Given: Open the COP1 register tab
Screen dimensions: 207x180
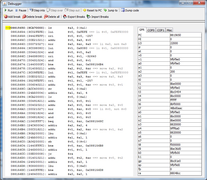Looking at the screenshot, I should [x=161, y=30].
